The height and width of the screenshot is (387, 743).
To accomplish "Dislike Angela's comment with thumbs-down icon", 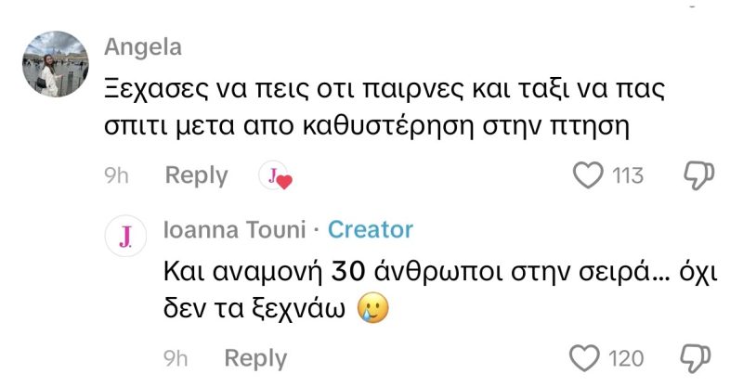I will 697,175.
